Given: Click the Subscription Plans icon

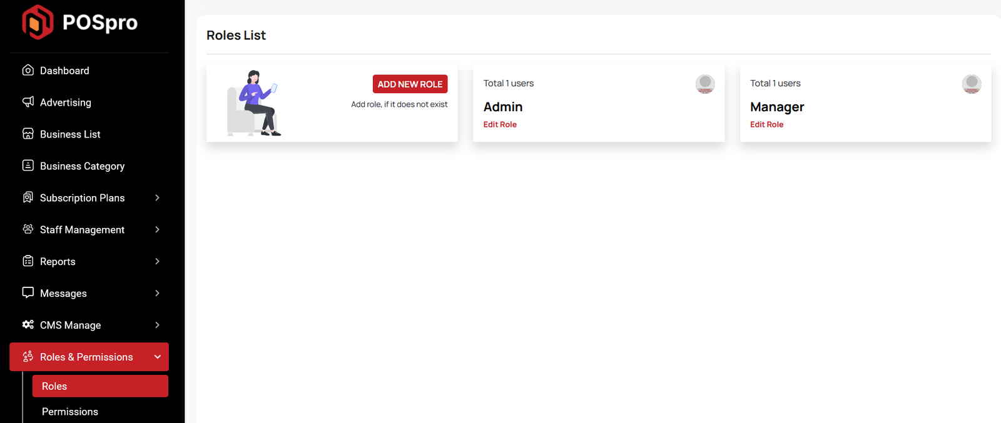Looking at the screenshot, I should [28, 197].
